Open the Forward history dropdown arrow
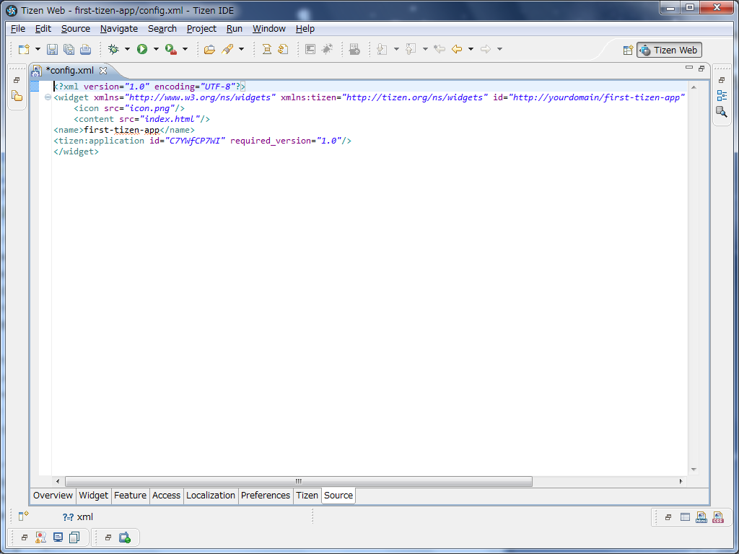 click(499, 49)
